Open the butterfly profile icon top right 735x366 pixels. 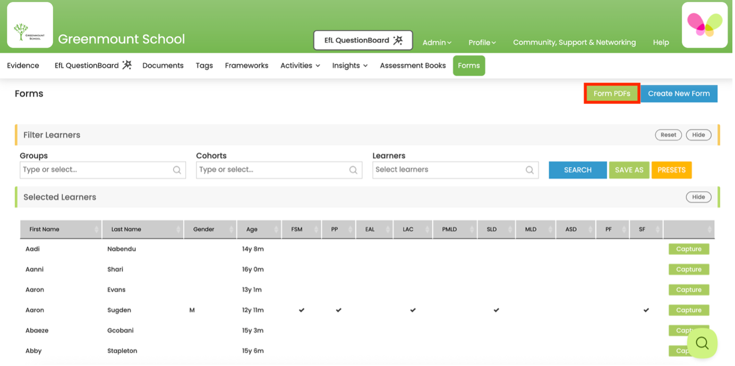click(x=704, y=24)
